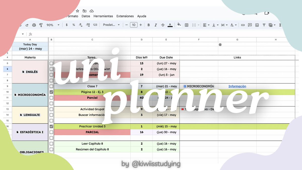Open the MICROECONOMÍA document chip
Viewport: 302px width, 170px height.
(x=199, y=86)
